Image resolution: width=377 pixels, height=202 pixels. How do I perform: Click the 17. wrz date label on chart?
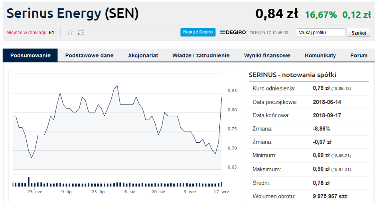[x=221, y=192]
